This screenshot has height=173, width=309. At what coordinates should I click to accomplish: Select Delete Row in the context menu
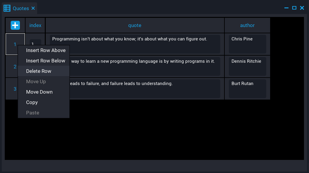click(x=39, y=71)
